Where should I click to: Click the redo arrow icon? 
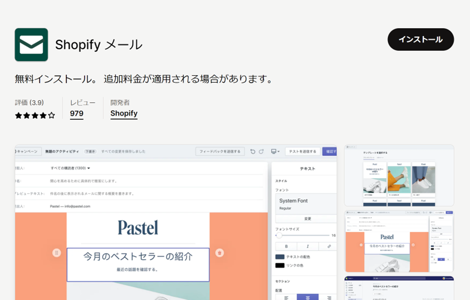pyautogui.click(x=261, y=152)
